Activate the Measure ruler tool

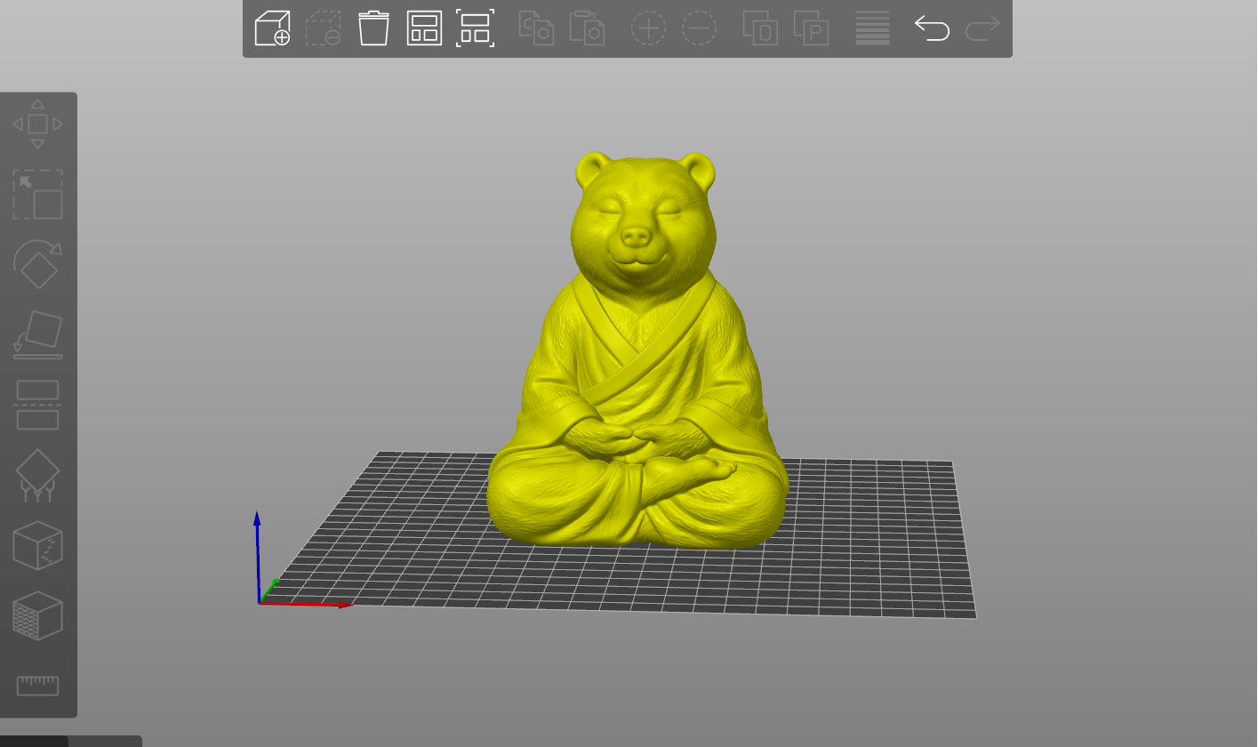pos(37,685)
